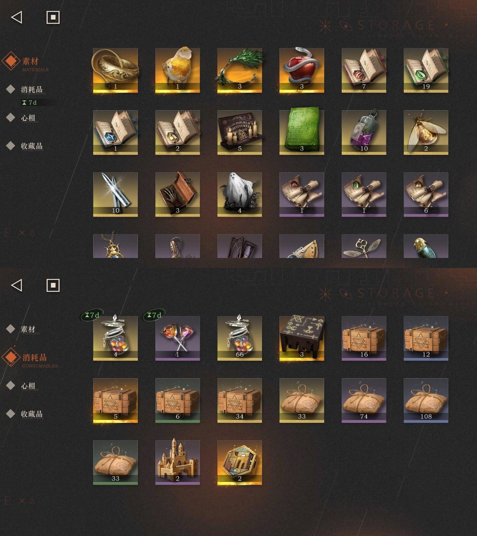Choose the white ghost material item
Viewport: 477px width, 536px height.
[240, 195]
